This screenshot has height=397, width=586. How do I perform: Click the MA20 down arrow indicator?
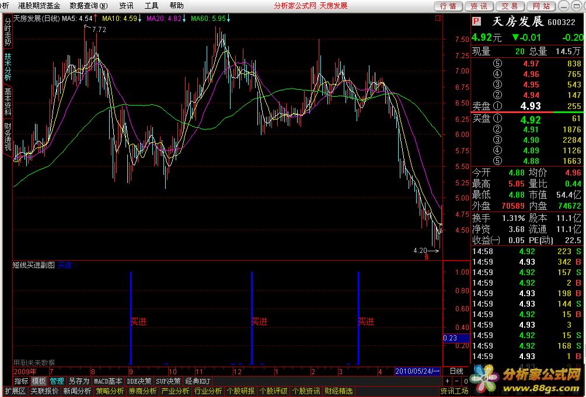(184, 18)
